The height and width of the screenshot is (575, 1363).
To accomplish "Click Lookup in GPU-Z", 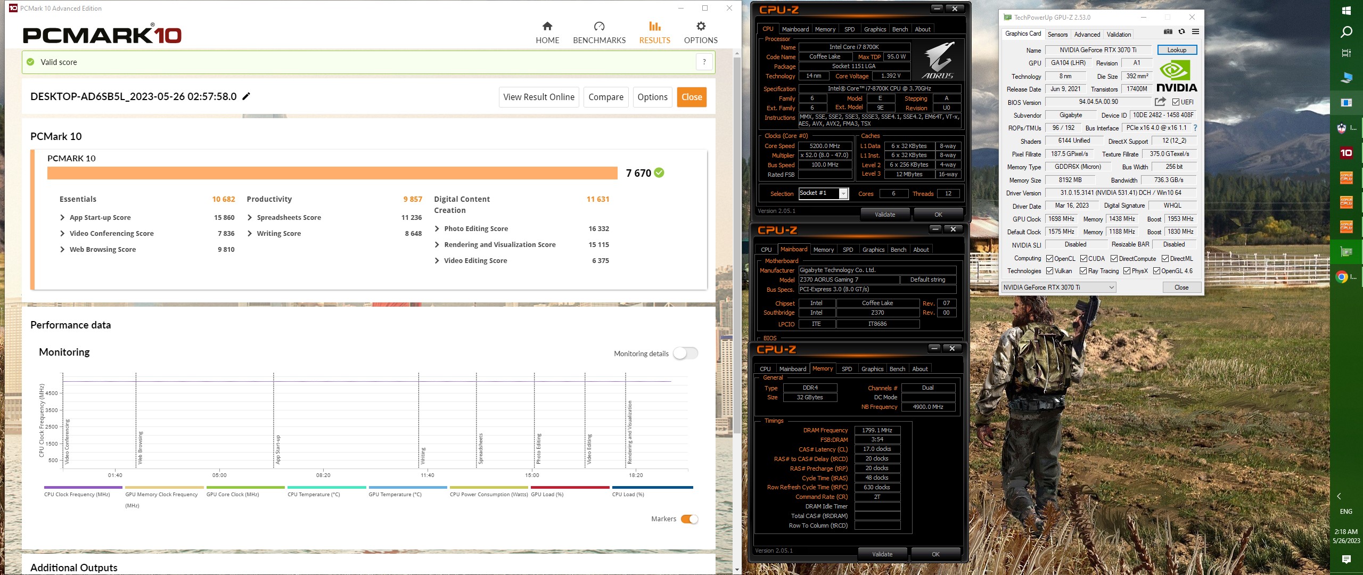I will 1177,50.
